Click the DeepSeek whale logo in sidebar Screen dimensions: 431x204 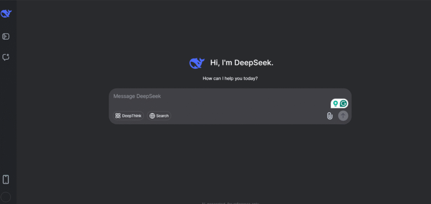pyautogui.click(x=6, y=13)
